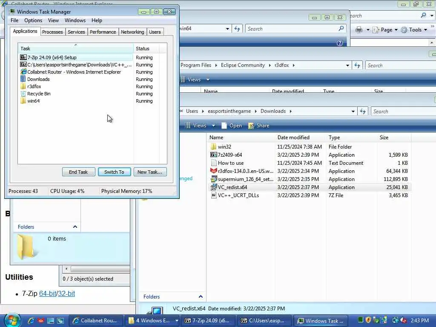Select the Recycle Bin task icon in Task Manager
This screenshot has height=327, width=436.
coord(23,94)
